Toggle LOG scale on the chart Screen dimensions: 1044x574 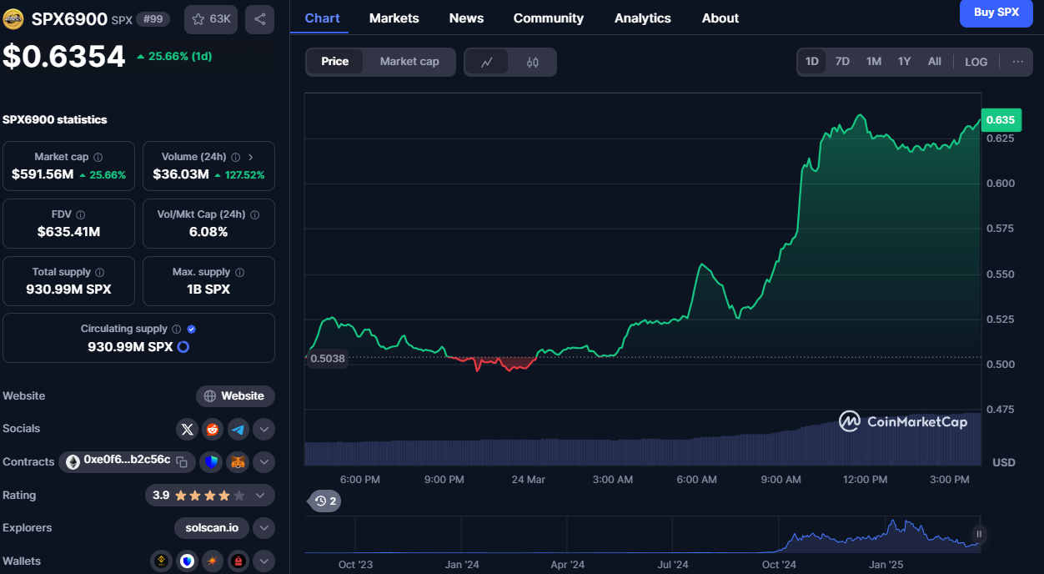[x=976, y=62]
